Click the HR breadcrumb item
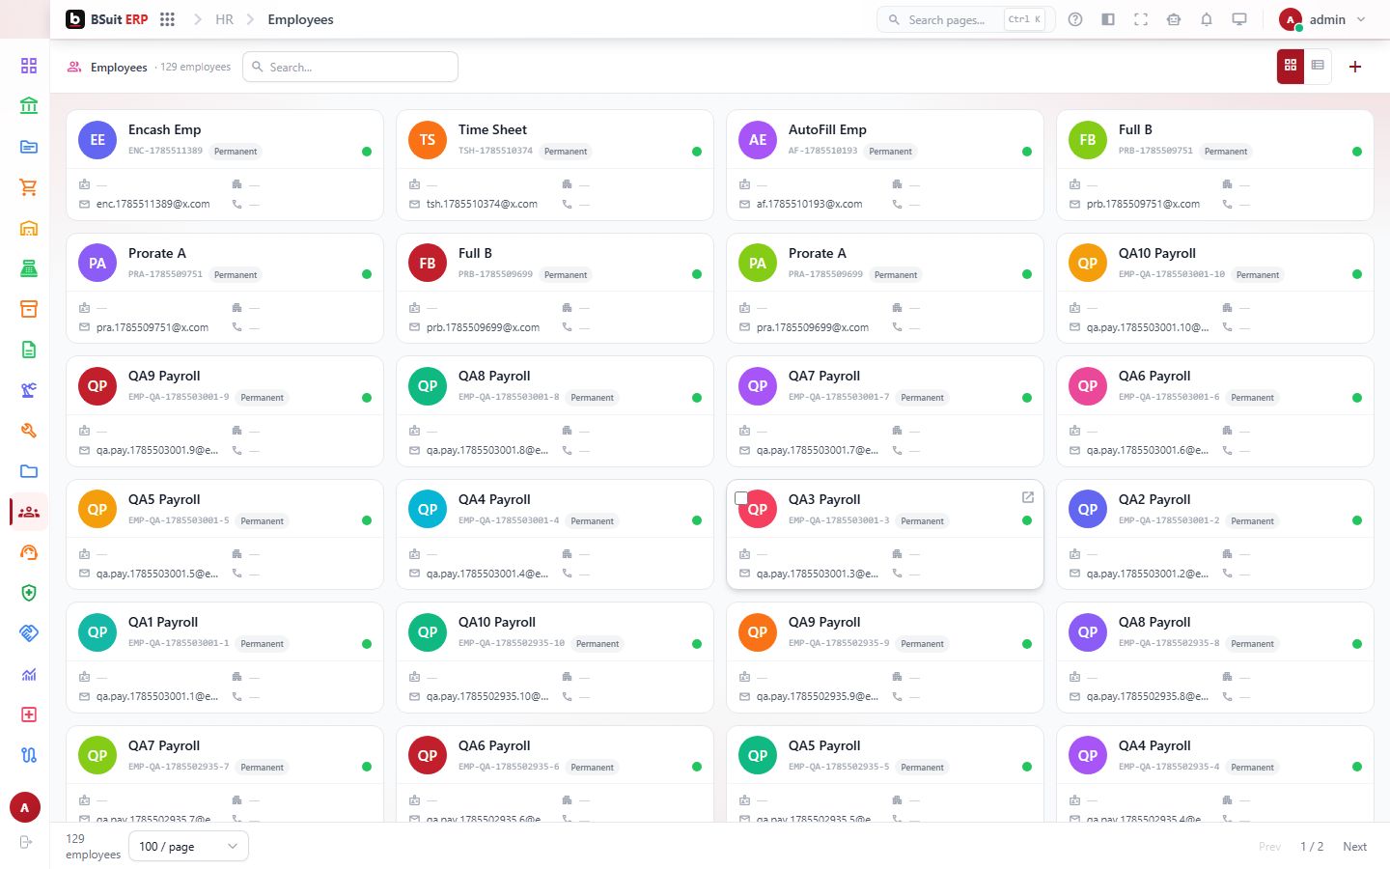 click(224, 19)
